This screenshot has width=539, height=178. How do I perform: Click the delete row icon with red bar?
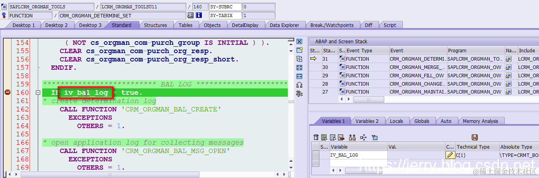(341, 137)
